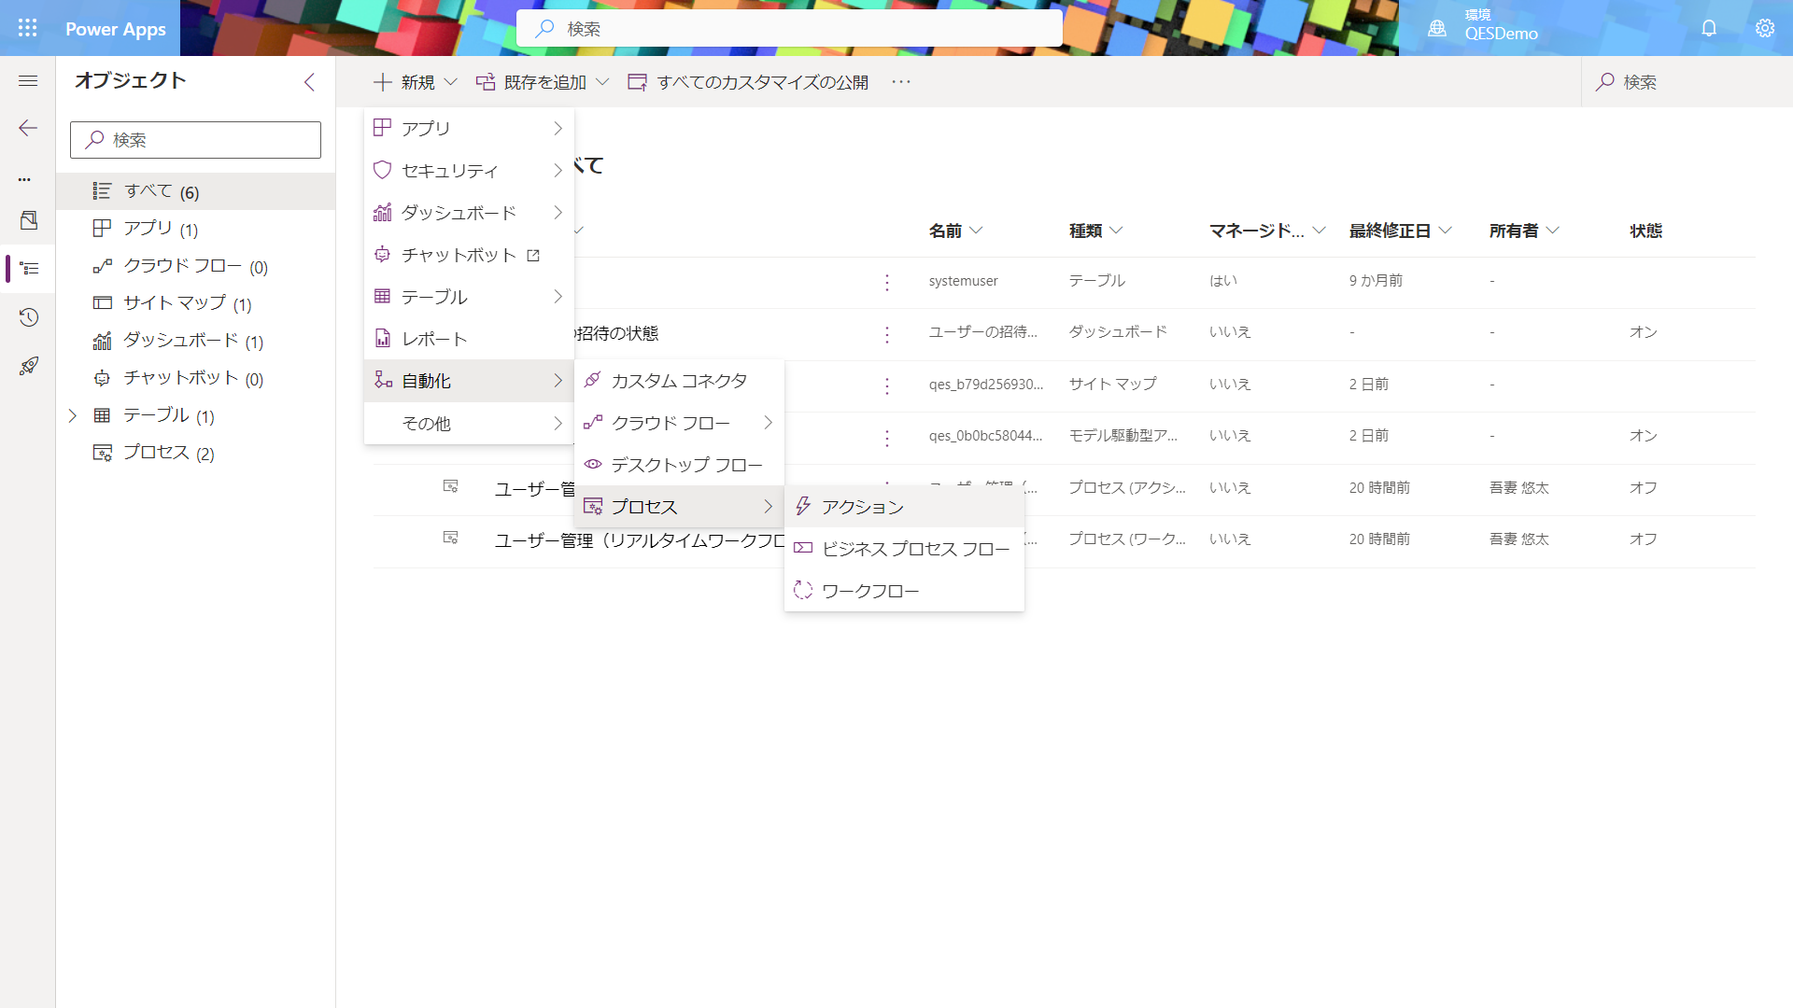Expand the テーブル item in the Objects pane
This screenshot has width=1793, height=1008.
[x=74, y=415]
